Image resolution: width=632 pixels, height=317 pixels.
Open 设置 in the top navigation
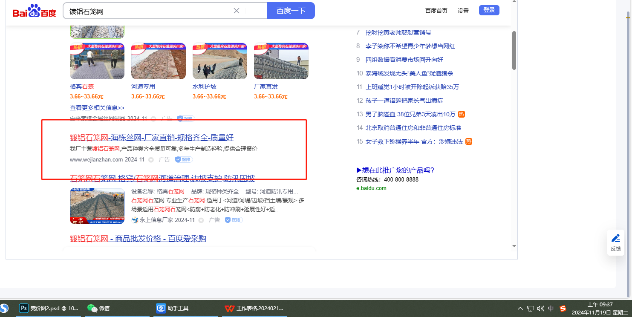pos(463,11)
